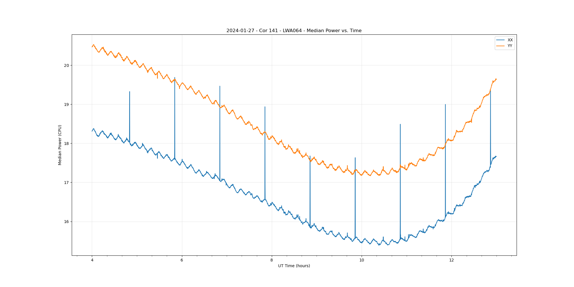This screenshot has width=574, height=287.
Task: Click y-axis tick label 16
Action: 67,222
